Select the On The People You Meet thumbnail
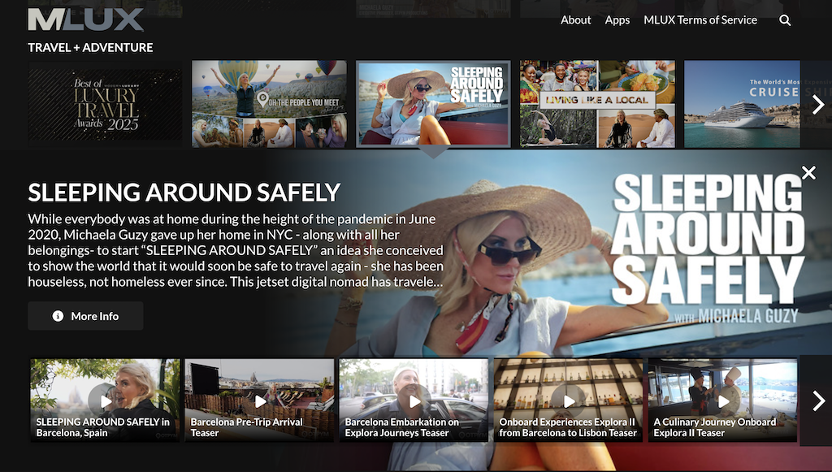This screenshot has width=832, height=472. click(x=269, y=104)
